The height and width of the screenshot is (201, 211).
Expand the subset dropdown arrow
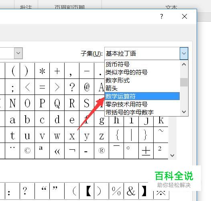[184, 53]
